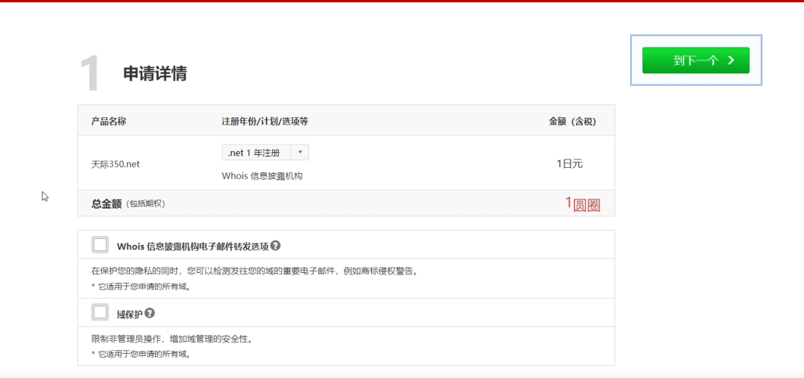Click the 总金额 label
Viewport: 804px width, 378px height.
107,203
